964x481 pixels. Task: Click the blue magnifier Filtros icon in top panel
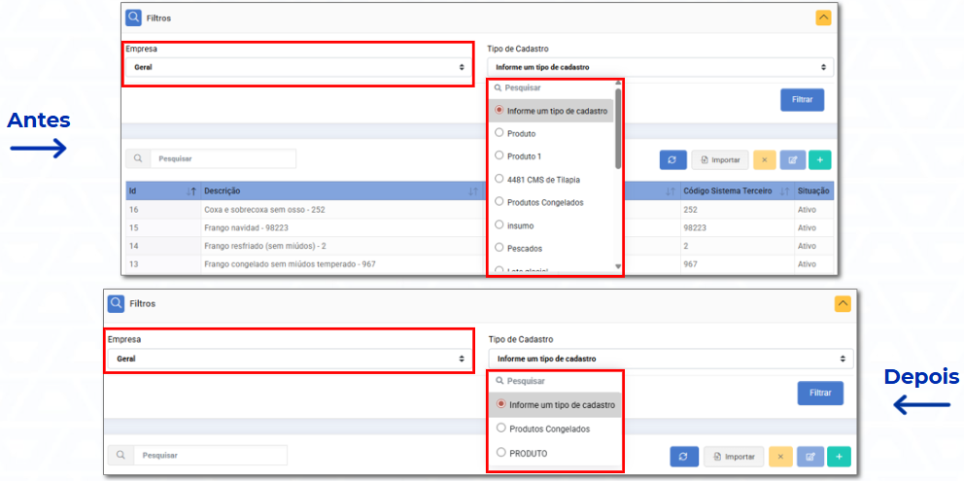point(133,17)
